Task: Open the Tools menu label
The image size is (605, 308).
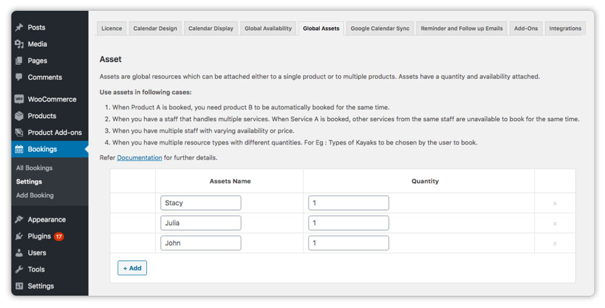Action: tap(36, 269)
